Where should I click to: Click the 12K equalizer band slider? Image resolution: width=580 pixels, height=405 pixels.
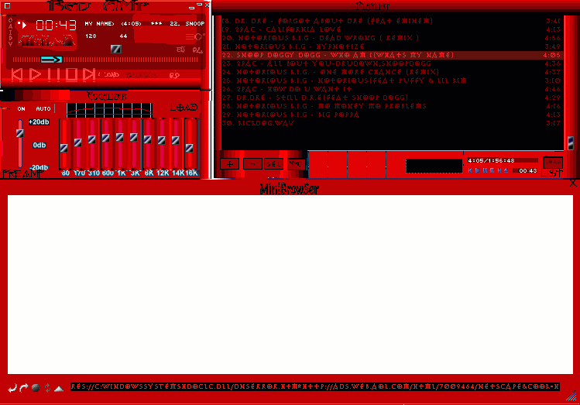click(162, 140)
